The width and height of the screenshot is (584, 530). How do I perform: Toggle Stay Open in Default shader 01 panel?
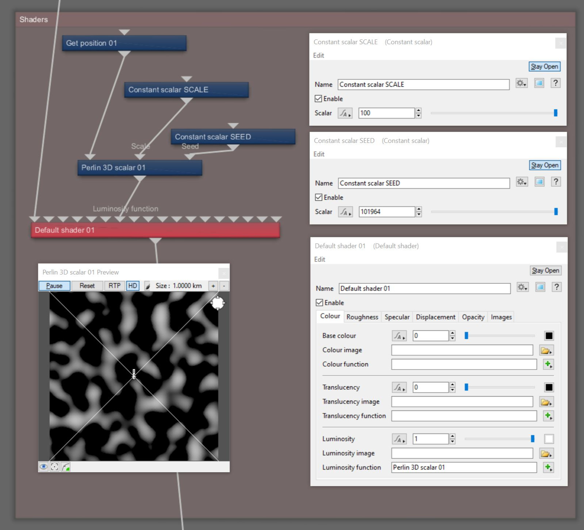(545, 270)
